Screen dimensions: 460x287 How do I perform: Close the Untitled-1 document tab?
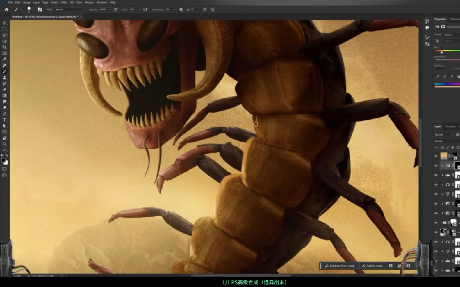pyautogui.click(x=81, y=17)
